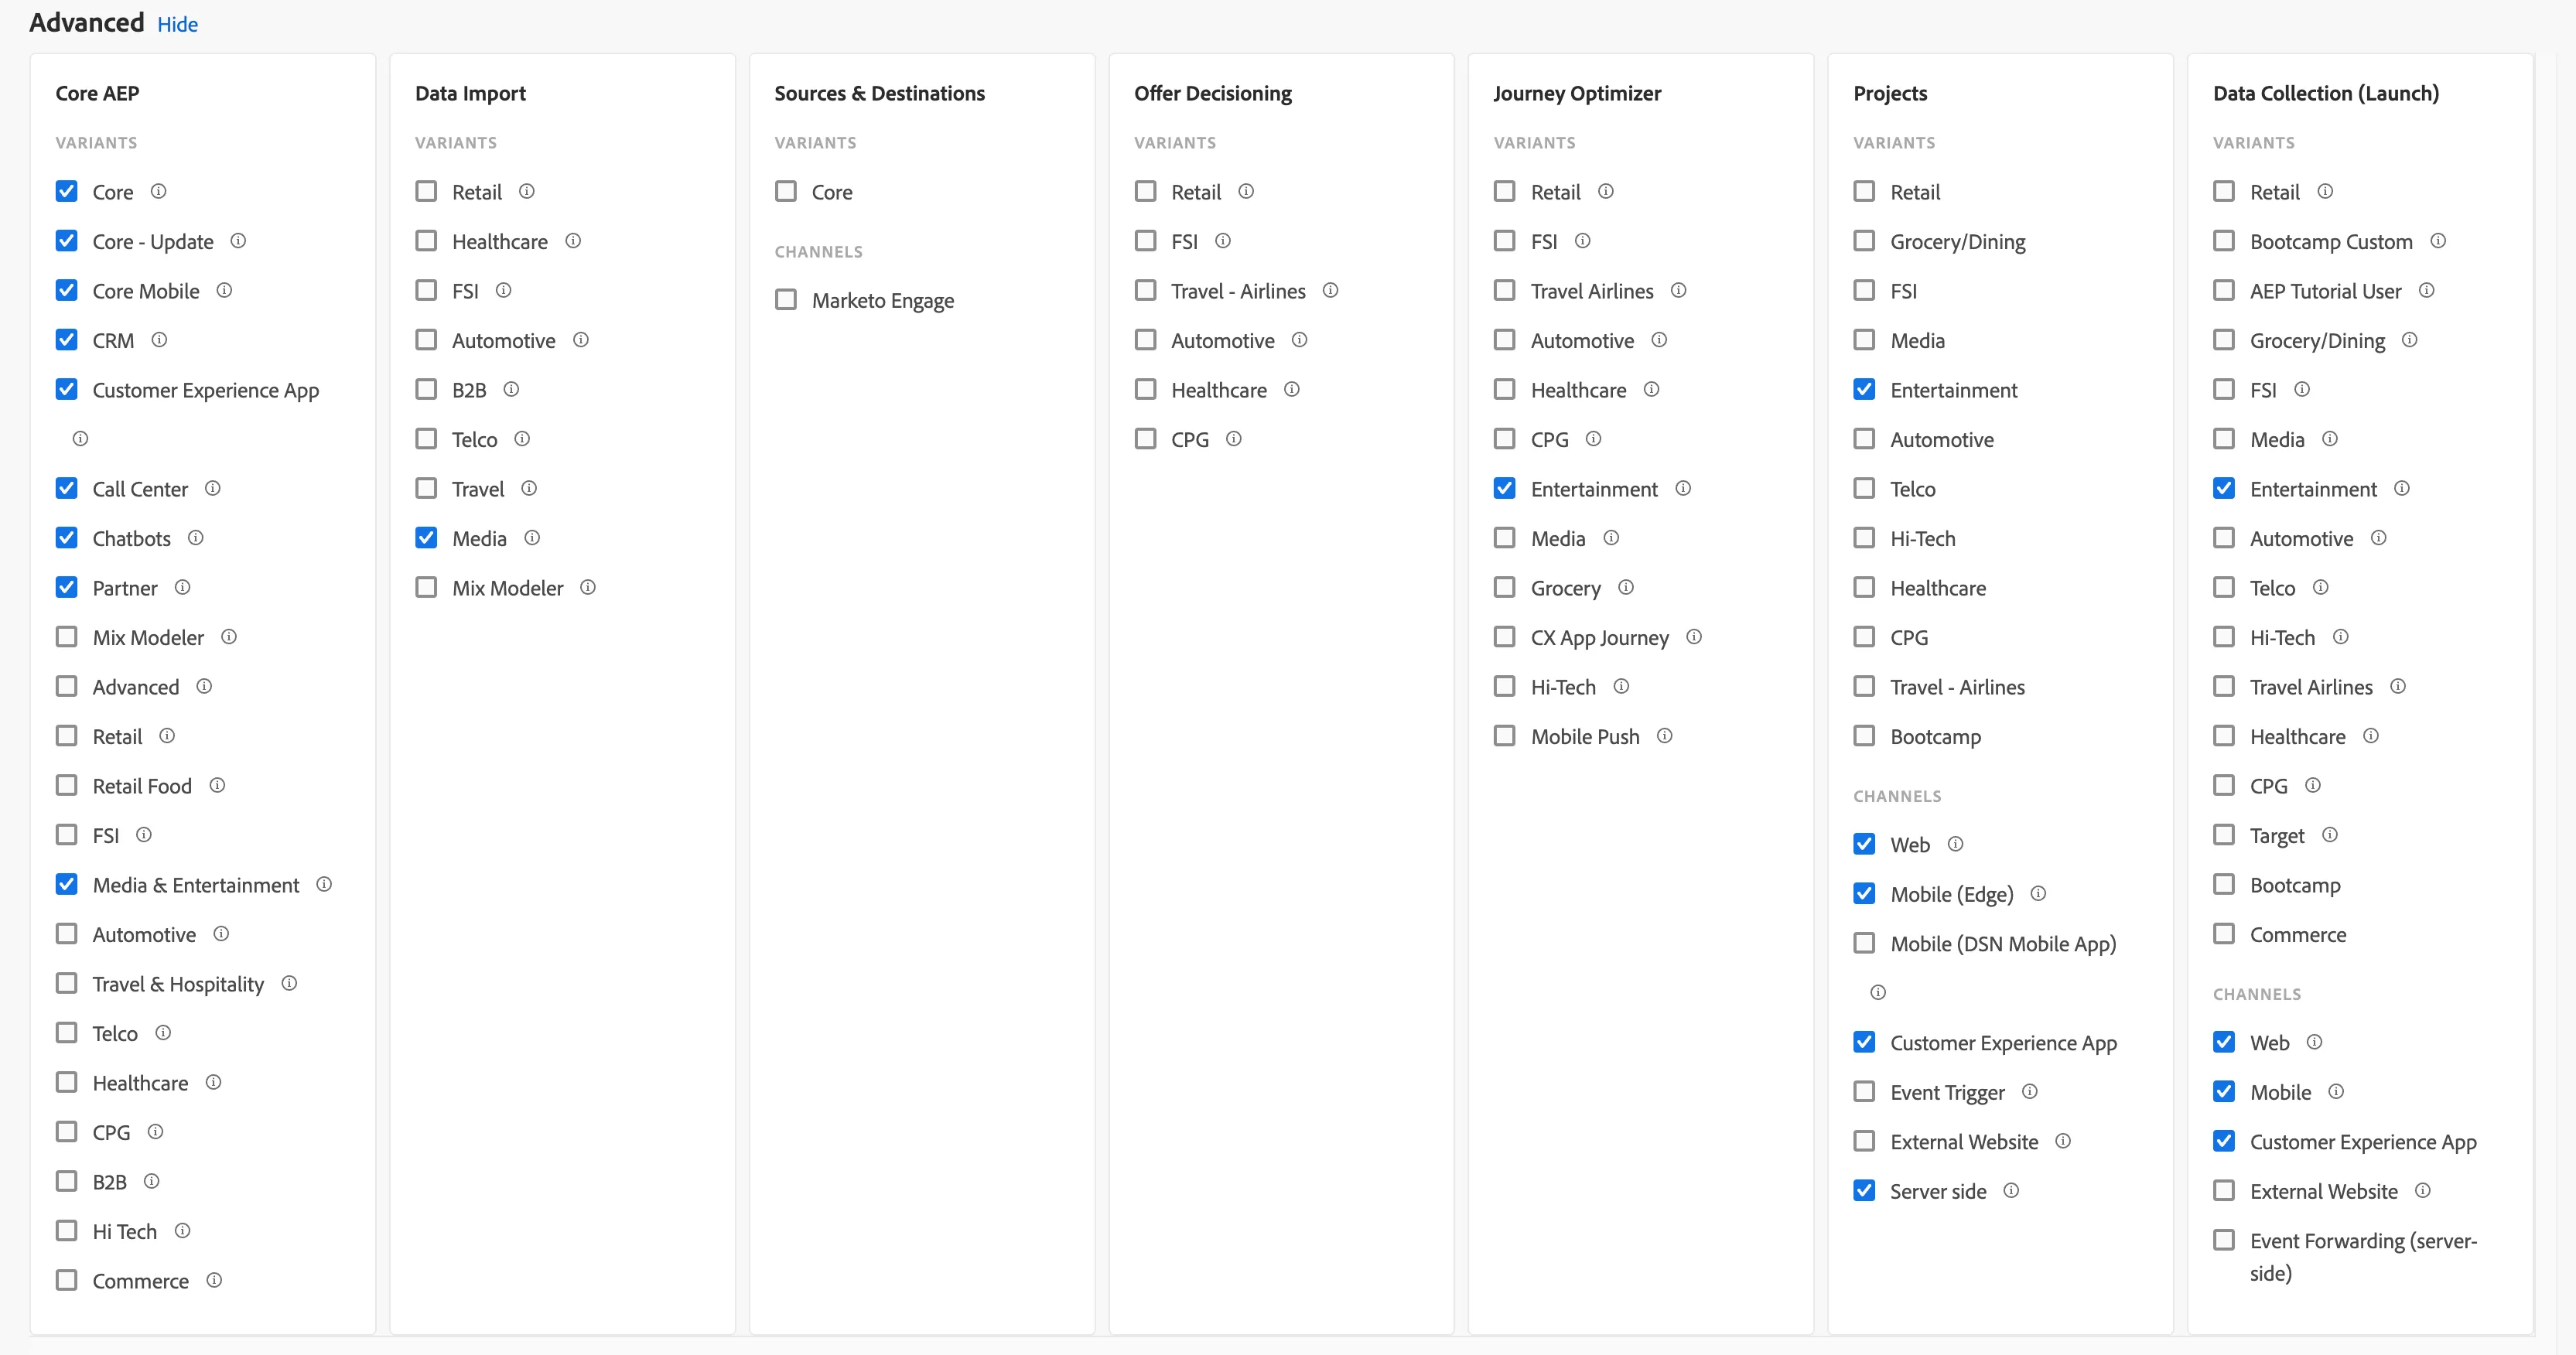Image resolution: width=2576 pixels, height=1355 pixels.
Task: Show info icon next to B2B in Data Import
Action: 511,389
